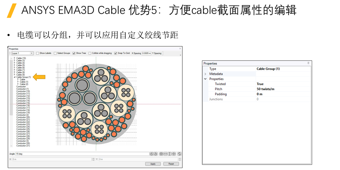Select Cable (8) in the tree

20,72
